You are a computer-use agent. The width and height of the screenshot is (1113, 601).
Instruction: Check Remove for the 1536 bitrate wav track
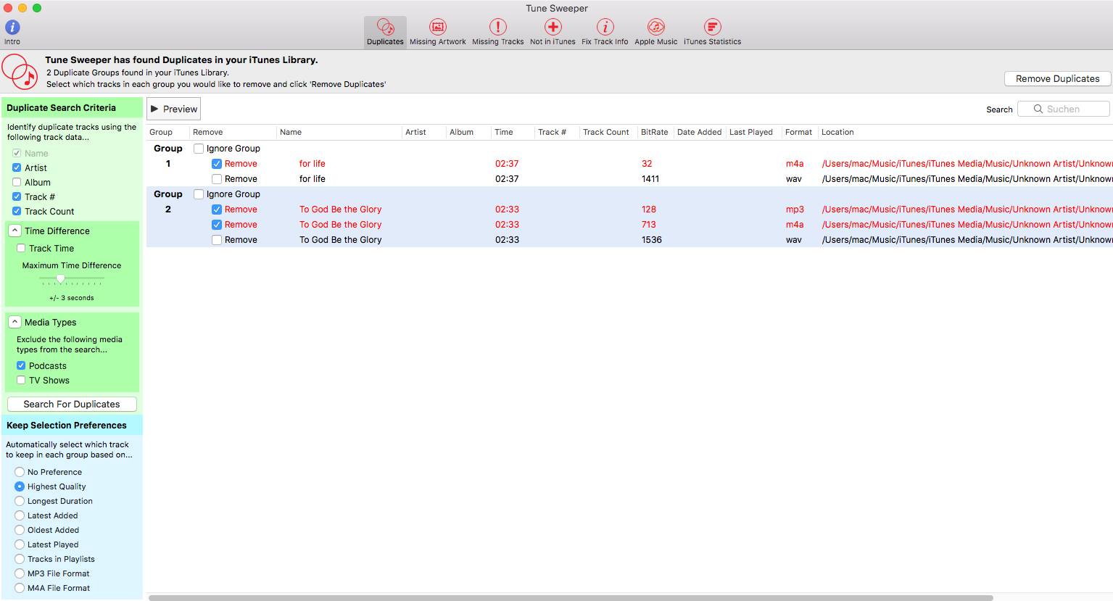(217, 240)
